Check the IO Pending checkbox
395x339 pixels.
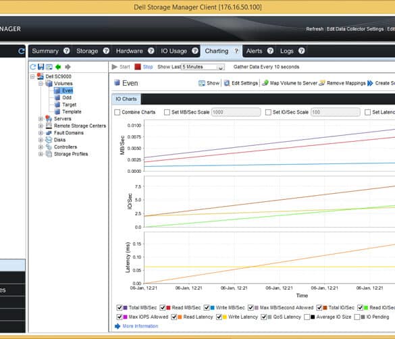pyautogui.click(x=357, y=317)
